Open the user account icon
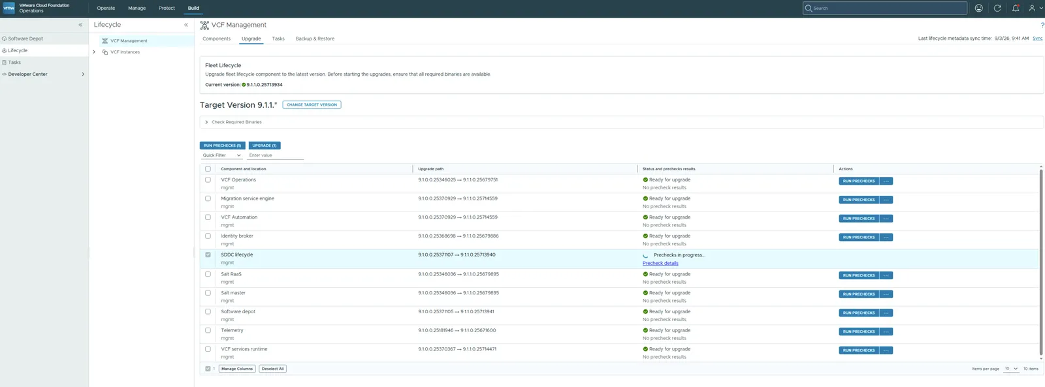Image resolution: width=1045 pixels, height=387 pixels. click(x=1032, y=8)
